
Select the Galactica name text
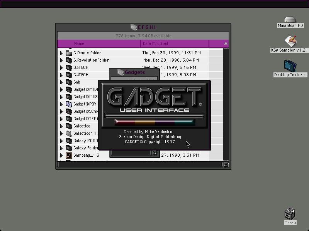(x=82, y=126)
